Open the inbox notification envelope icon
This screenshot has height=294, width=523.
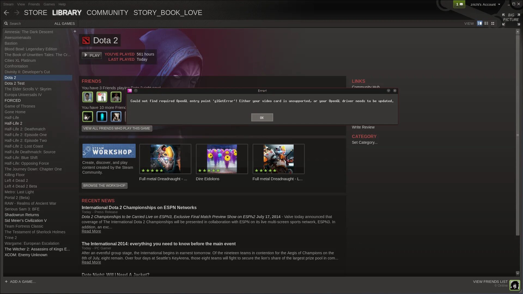459,4
